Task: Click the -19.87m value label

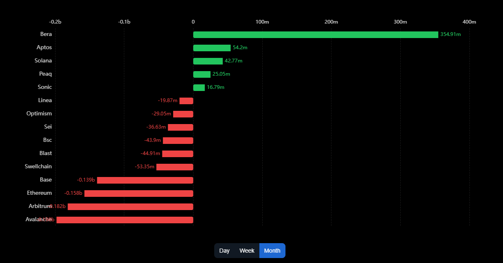Action: 168,100
